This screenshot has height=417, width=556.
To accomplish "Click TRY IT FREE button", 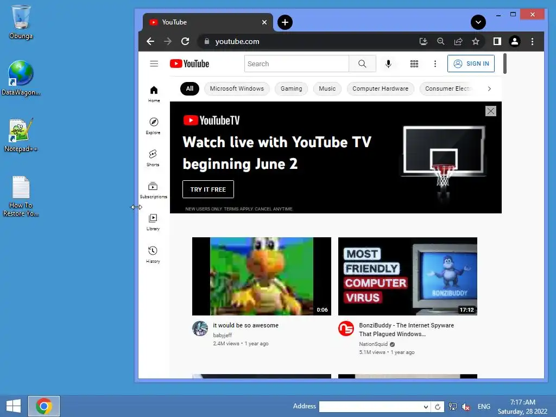I will (x=208, y=189).
